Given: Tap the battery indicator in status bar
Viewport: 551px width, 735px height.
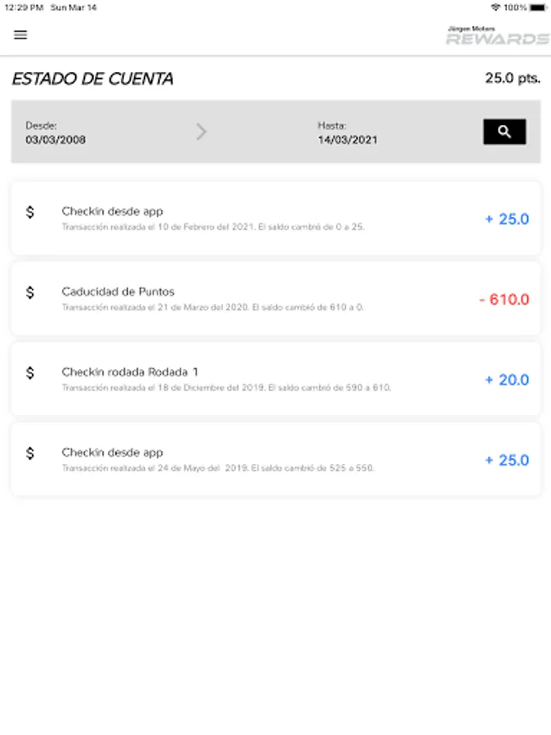Looking at the screenshot, I should tap(537, 7).
